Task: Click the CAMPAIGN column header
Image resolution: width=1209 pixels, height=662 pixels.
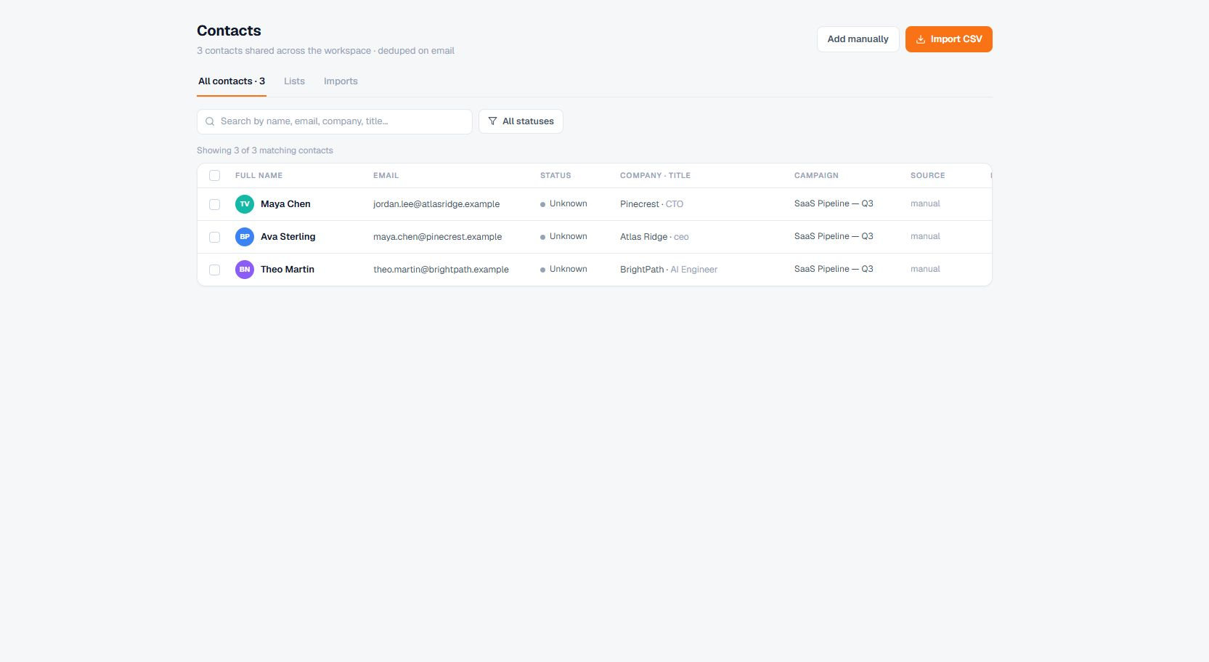Action: [x=816, y=175]
